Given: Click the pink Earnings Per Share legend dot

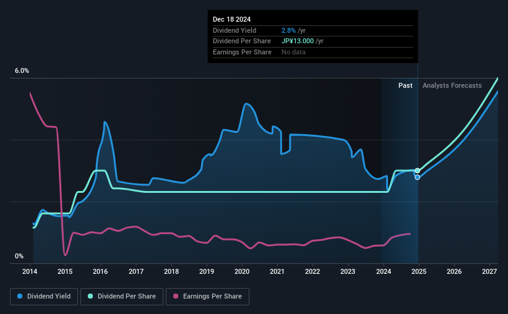Looking at the screenshot, I should (176, 296).
